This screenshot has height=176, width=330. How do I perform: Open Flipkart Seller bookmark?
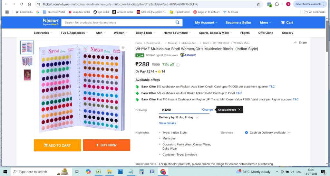[x=180, y=12]
